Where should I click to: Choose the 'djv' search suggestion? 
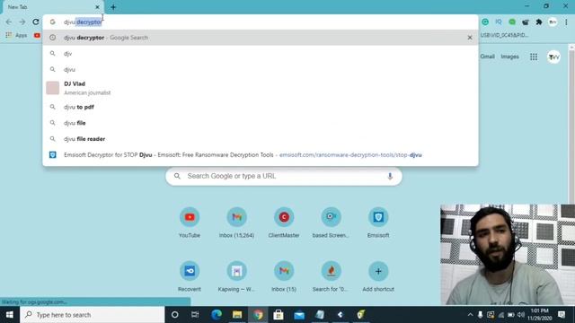(x=261, y=54)
